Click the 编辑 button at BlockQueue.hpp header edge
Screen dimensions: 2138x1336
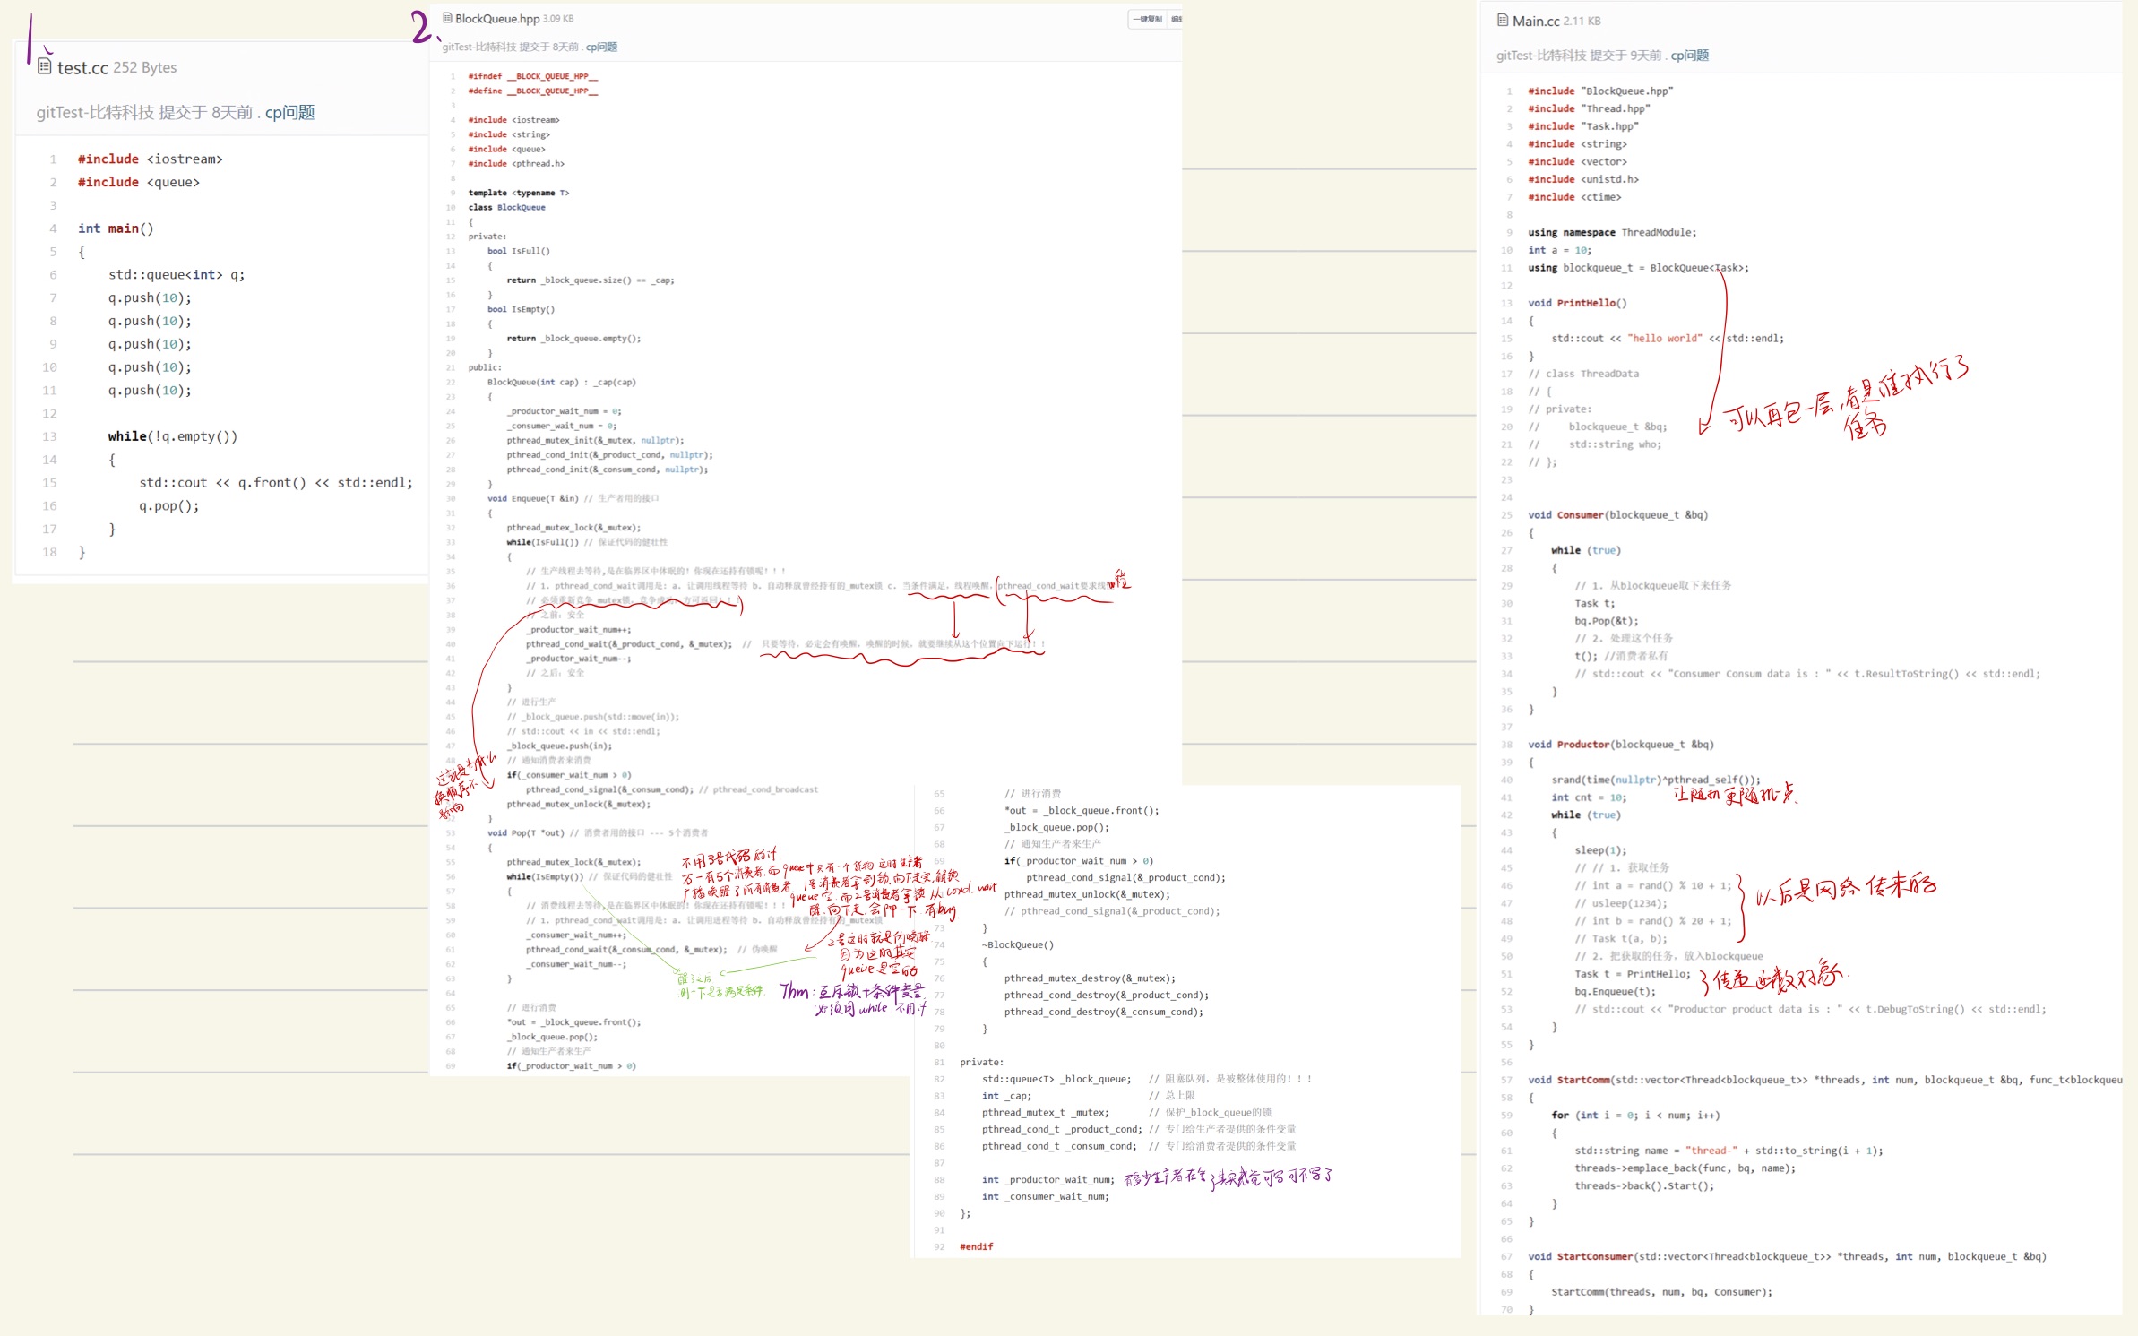pos(1176,19)
